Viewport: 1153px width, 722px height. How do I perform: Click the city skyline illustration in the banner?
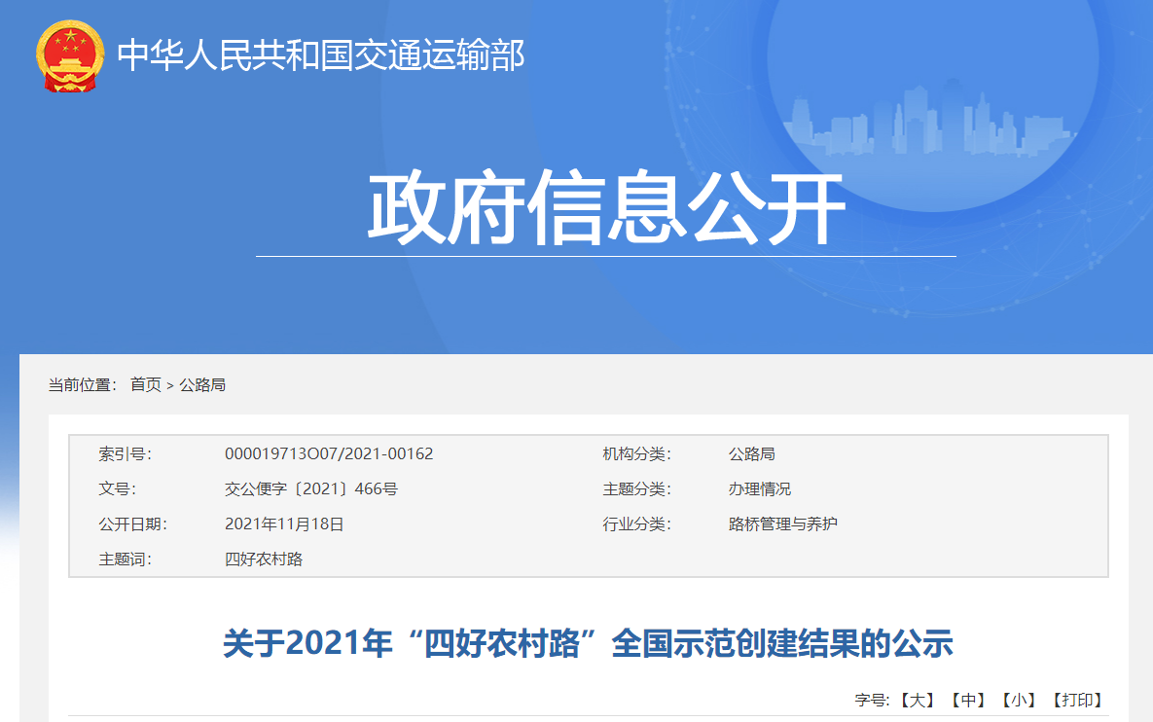tap(934, 122)
